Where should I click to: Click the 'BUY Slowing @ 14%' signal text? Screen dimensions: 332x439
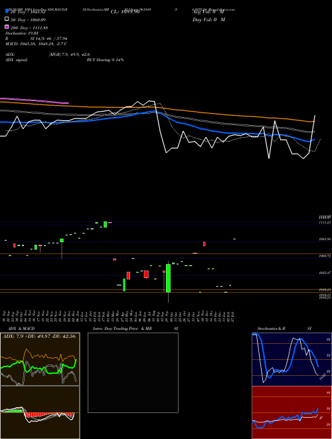click(x=105, y=60)
